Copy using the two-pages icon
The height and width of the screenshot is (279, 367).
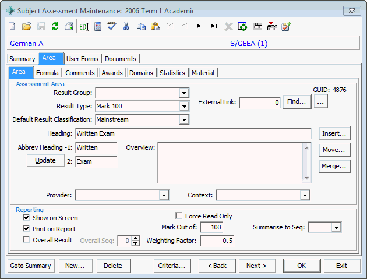pos(141,26)
